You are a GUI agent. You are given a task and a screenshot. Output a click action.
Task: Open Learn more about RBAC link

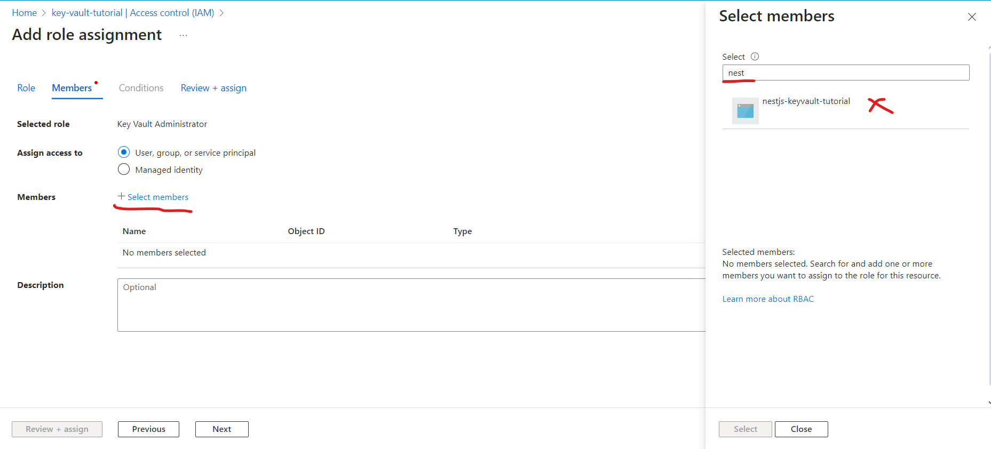coord(768,299)
